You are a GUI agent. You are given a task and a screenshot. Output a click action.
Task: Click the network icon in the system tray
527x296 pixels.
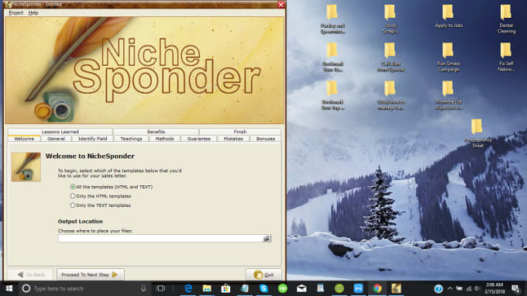pos(469,288)
